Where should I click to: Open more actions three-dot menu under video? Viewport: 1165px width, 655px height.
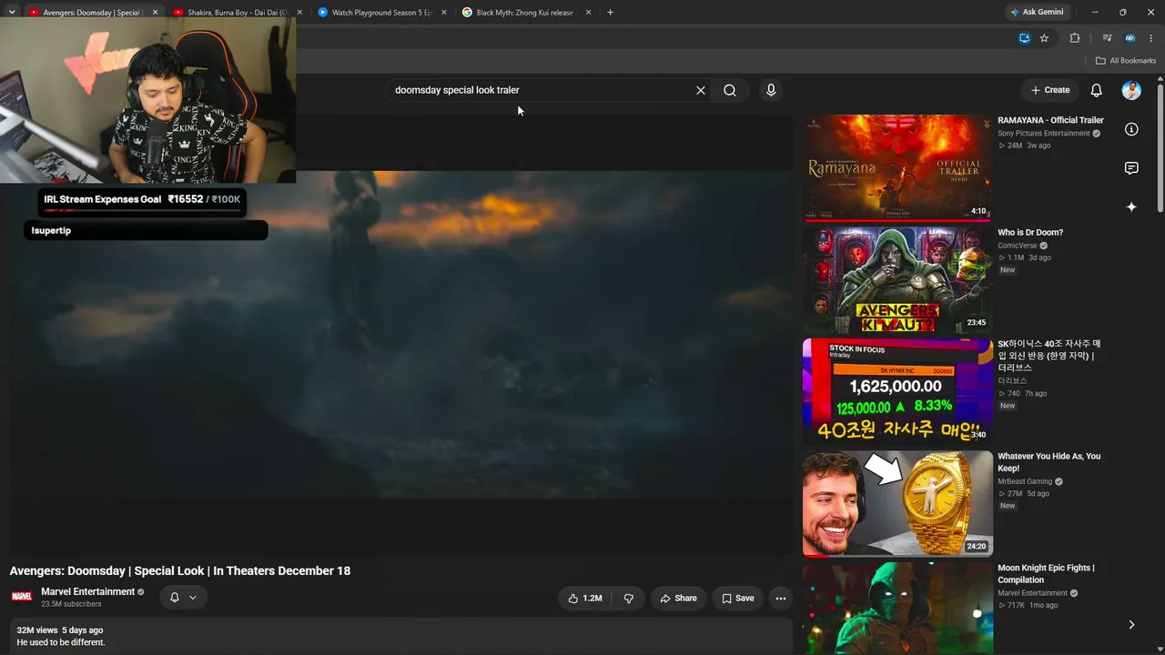(780, 598)
